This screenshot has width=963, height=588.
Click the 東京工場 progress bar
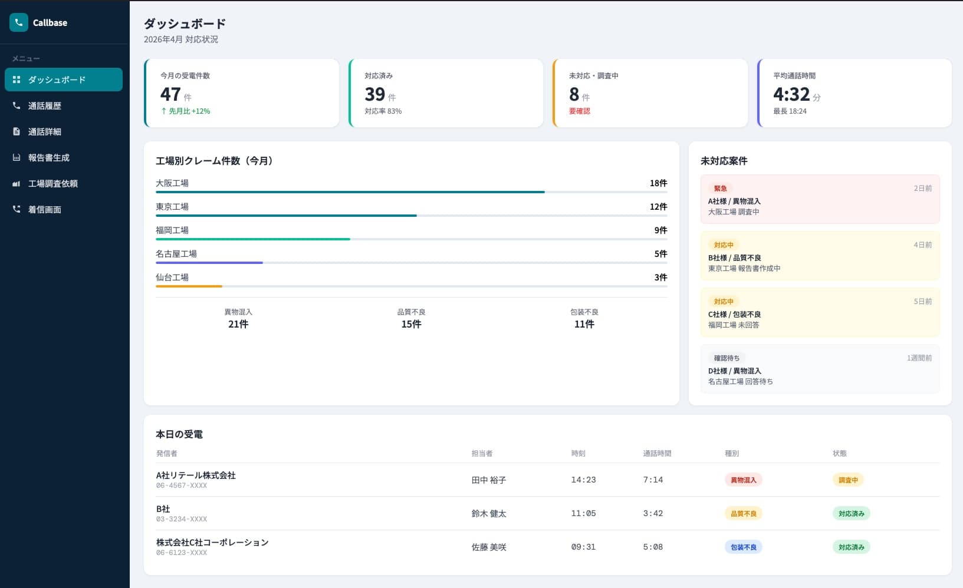(x=412, y=216)
